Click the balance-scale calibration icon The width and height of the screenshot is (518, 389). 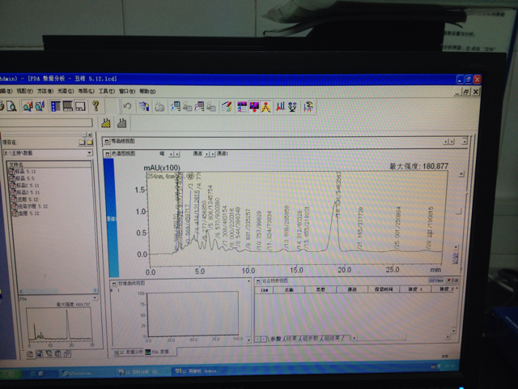coord(292,106)
